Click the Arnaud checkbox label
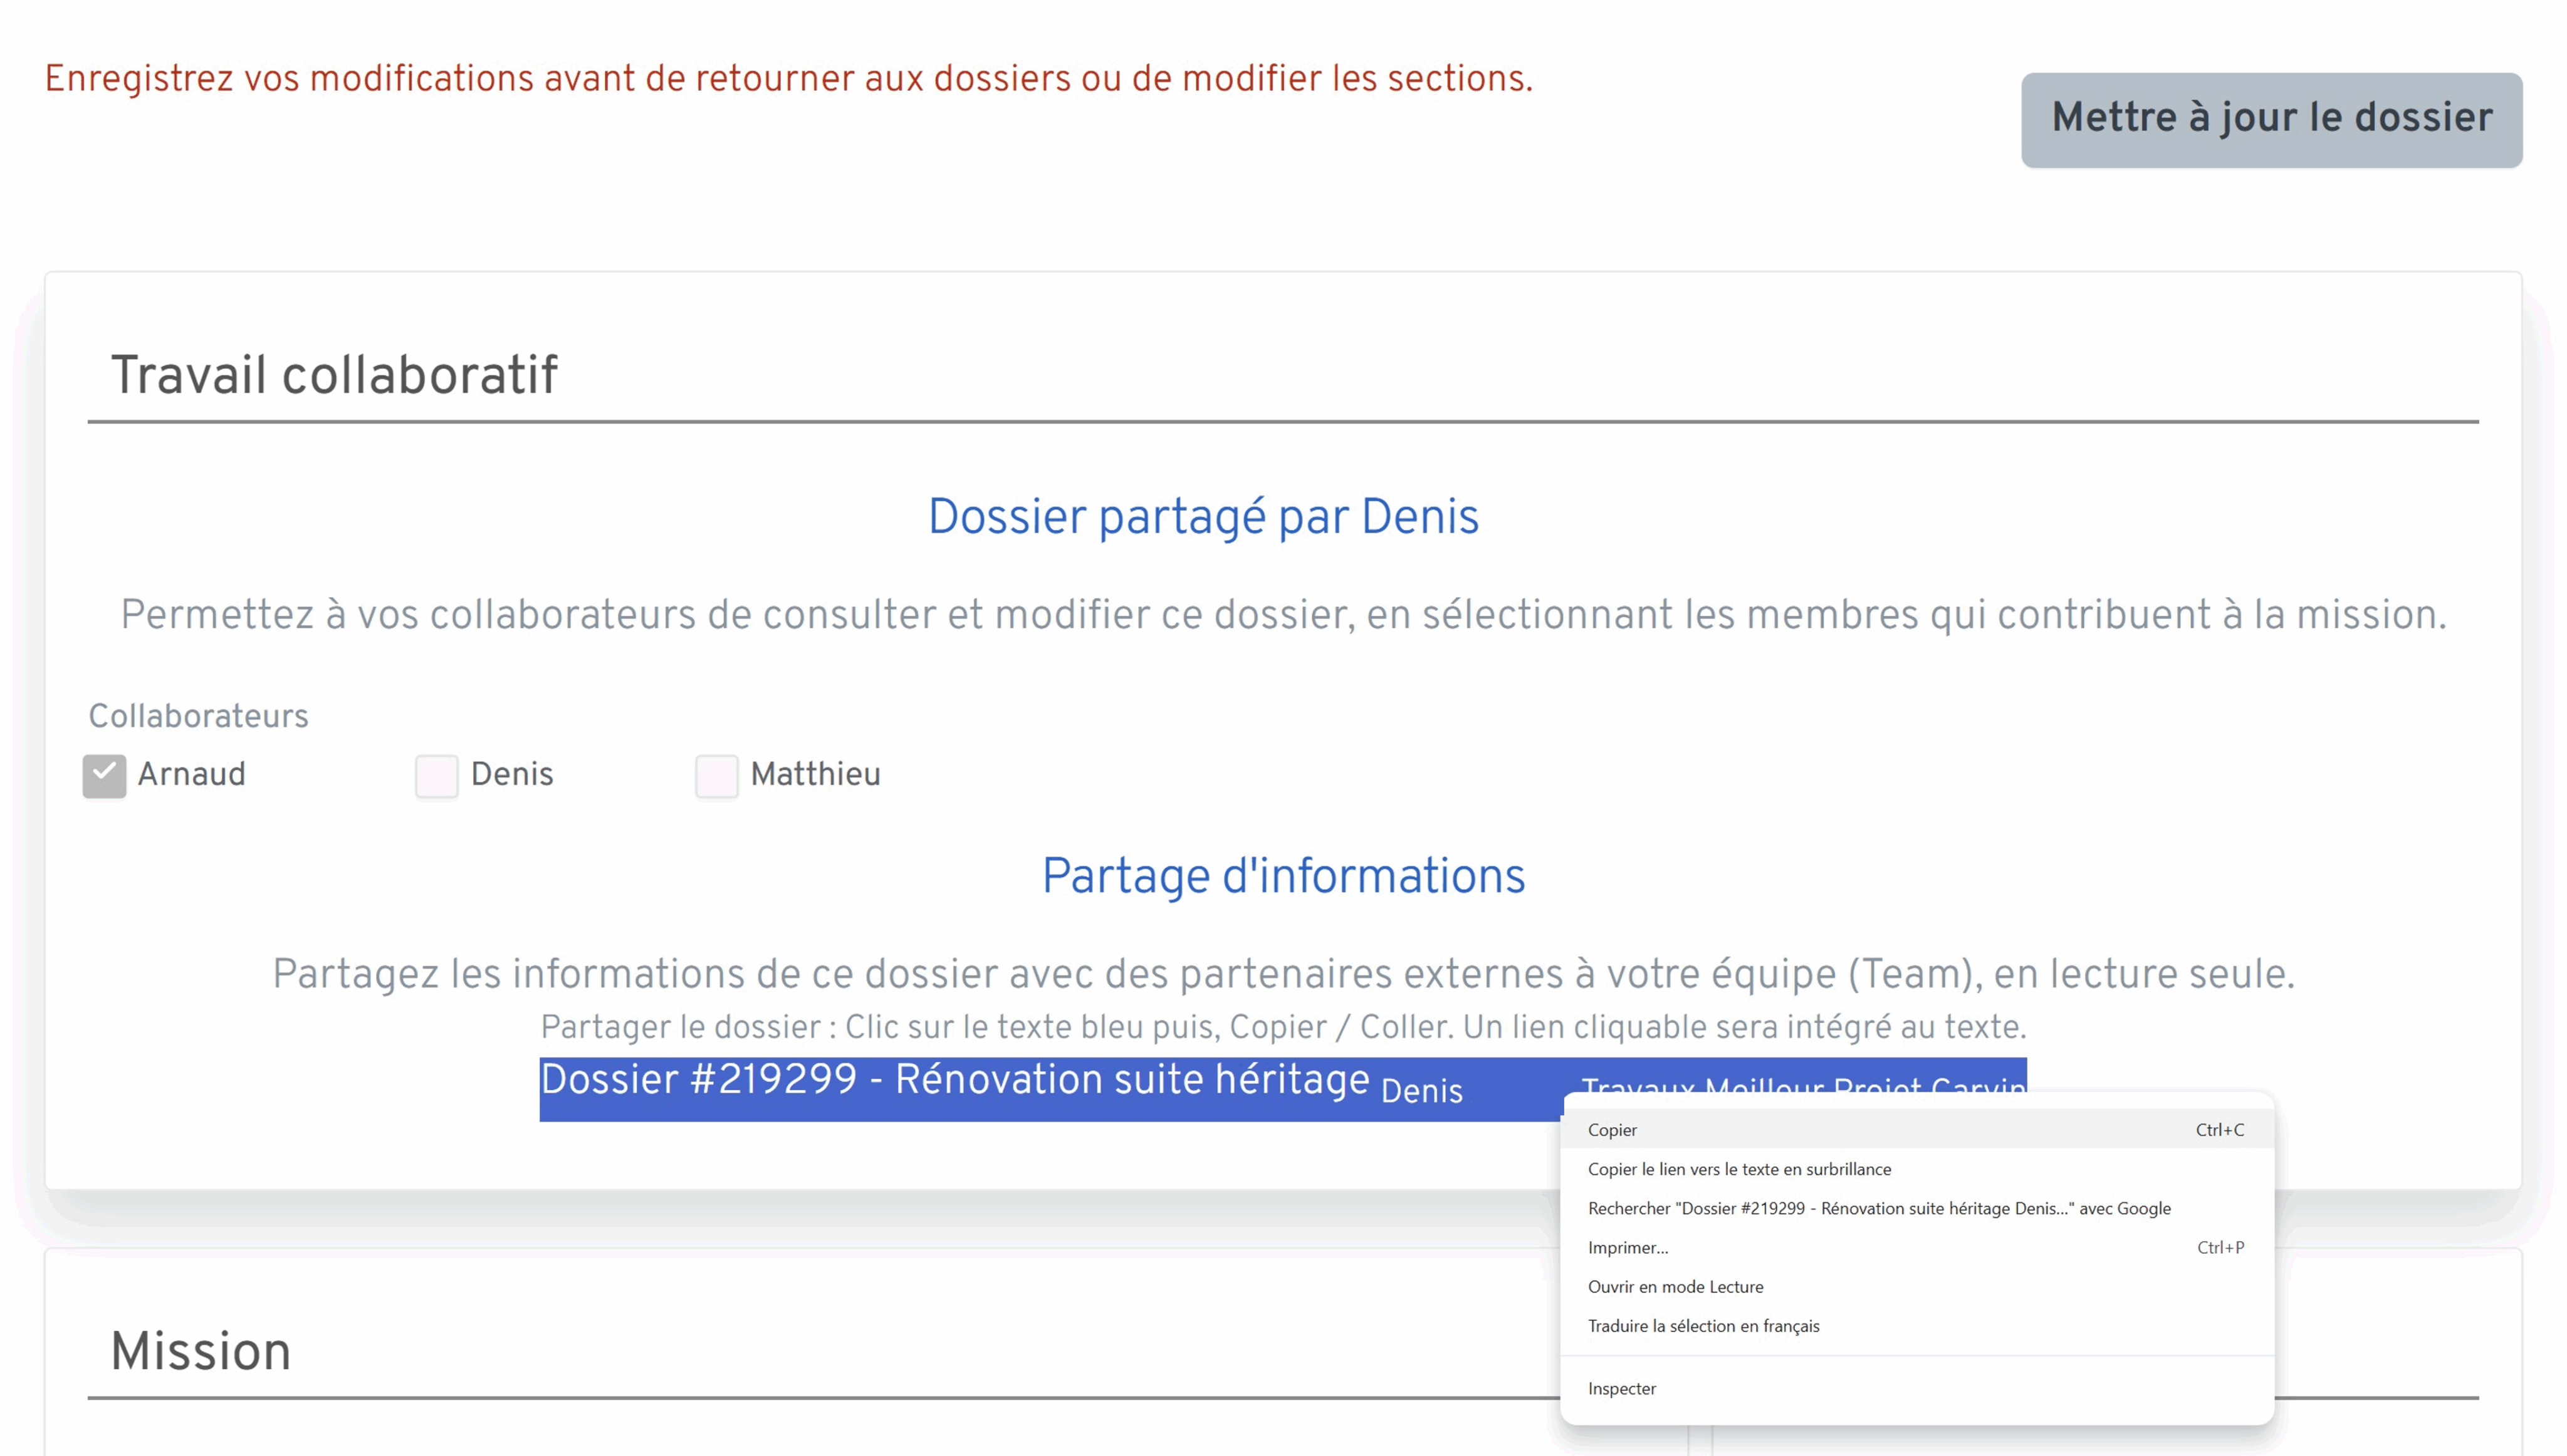2567x1456 pixels. [191, 774]
